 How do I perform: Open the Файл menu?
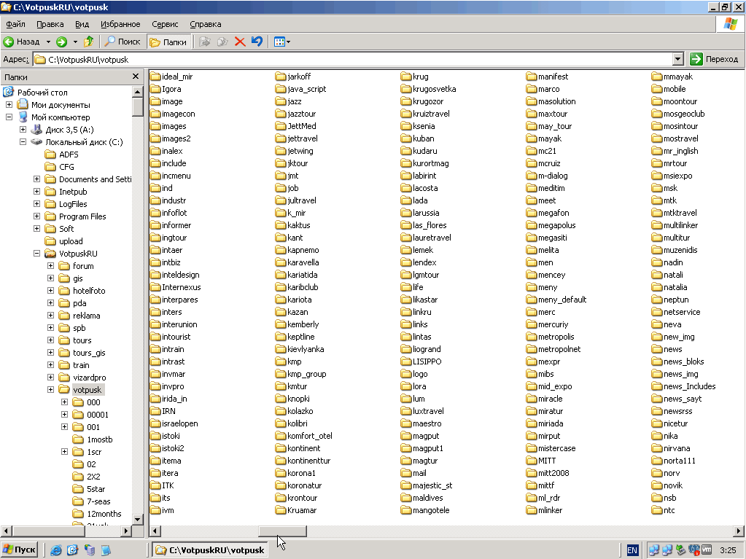(x=16, y=24)
